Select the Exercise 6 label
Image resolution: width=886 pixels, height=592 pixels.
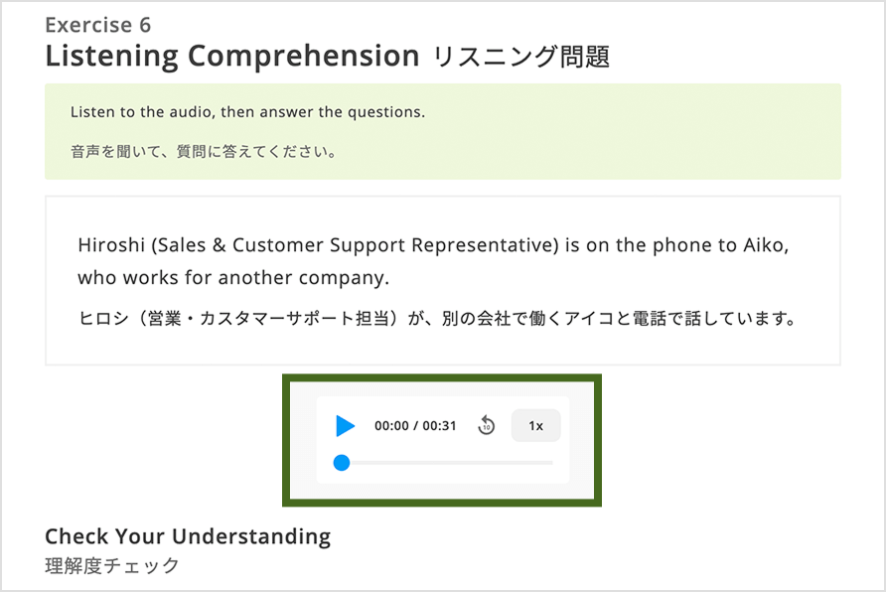97,25
